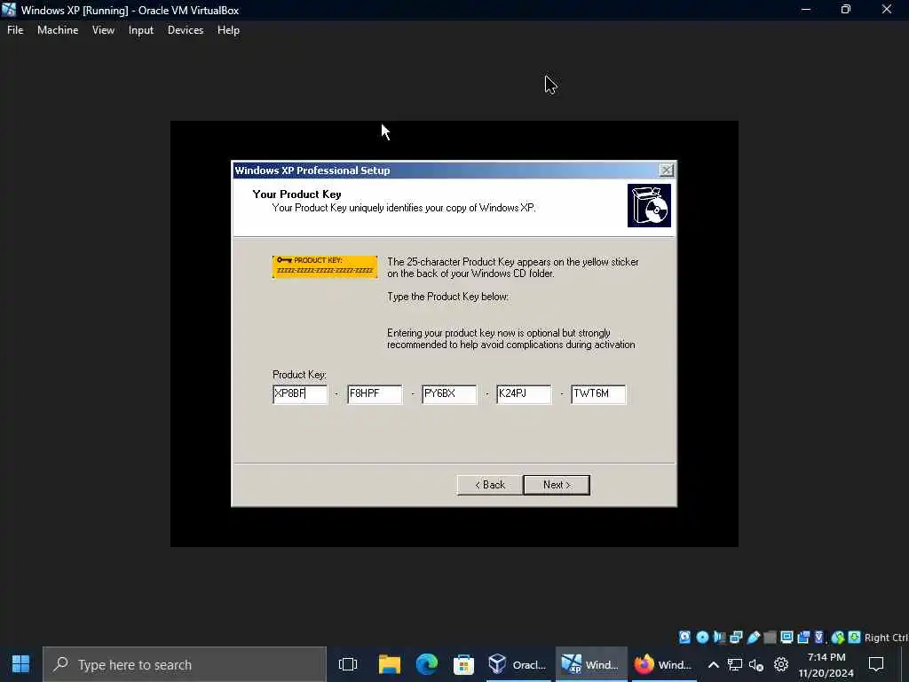Click the CPU virtualization status icon
The height and width of the screenshot is (682, 909).
[x=819, y=638]
